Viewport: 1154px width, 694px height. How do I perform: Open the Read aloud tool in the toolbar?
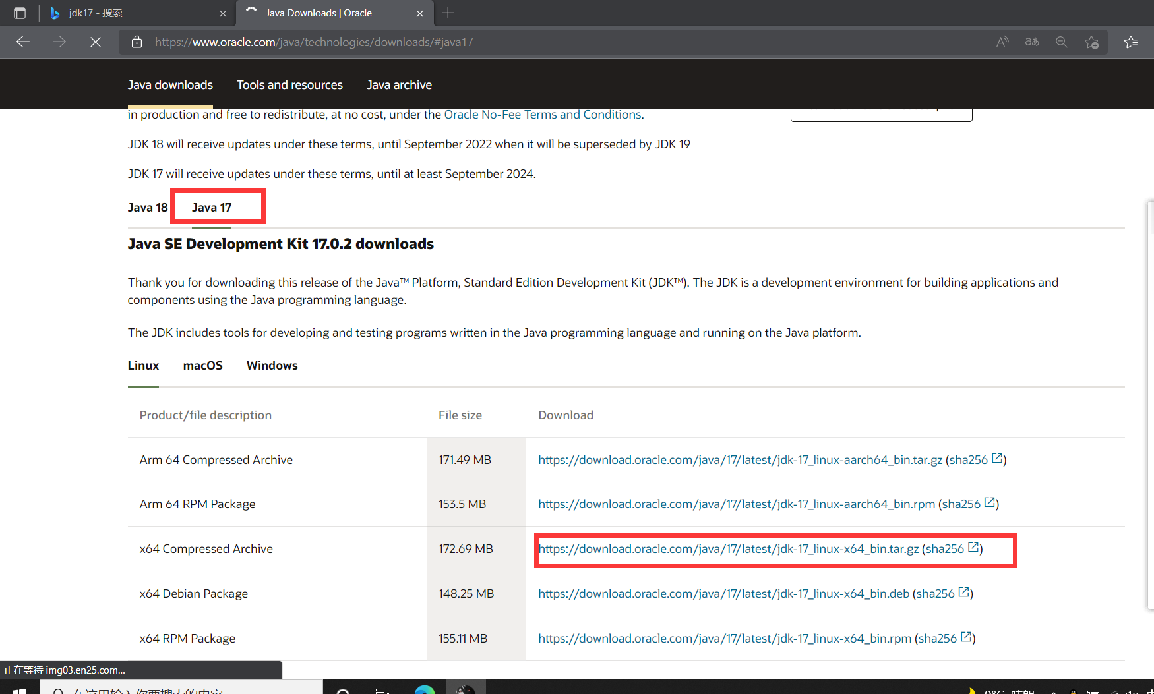click(1002, 42)
